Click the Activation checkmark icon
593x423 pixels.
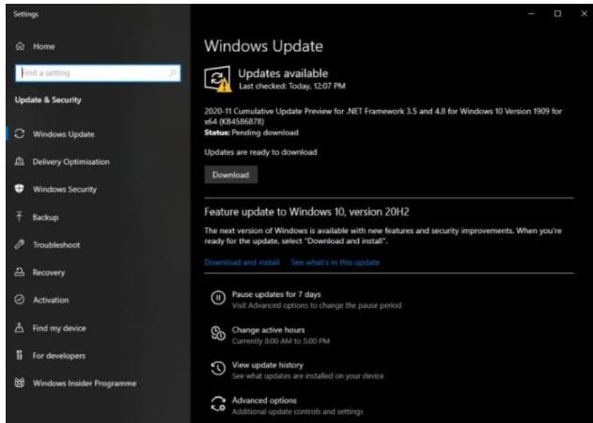click(x=20, y=300)
